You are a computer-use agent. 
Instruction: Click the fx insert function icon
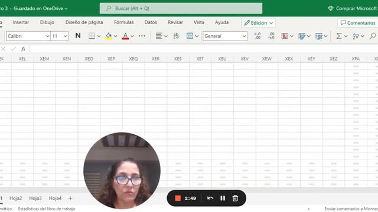coord(23,49)
